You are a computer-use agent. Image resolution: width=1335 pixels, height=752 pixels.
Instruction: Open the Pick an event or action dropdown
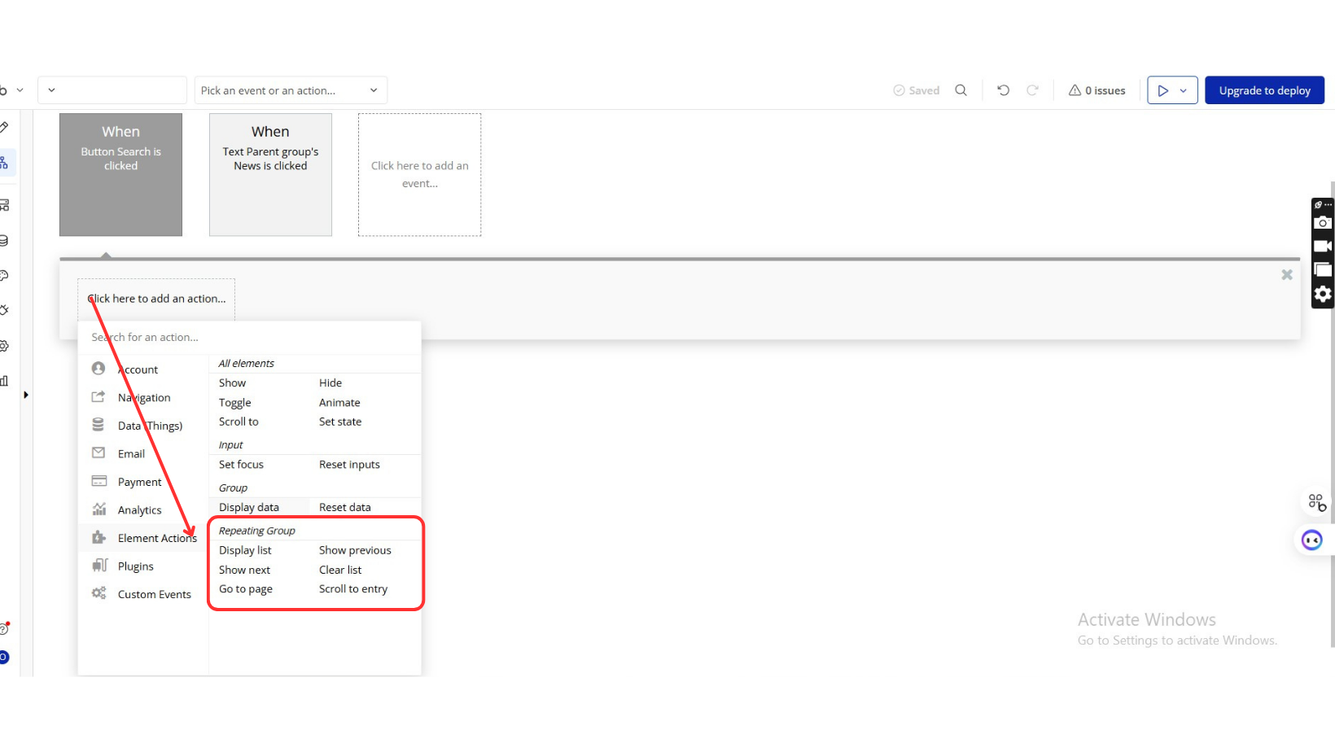click(x=291, y=90)
